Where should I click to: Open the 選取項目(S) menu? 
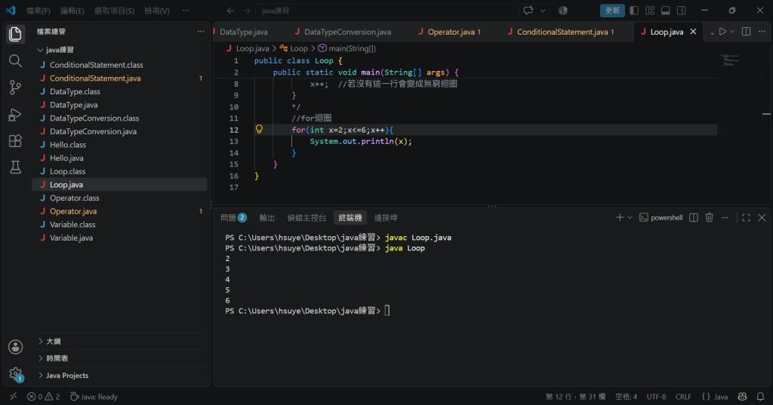pyautogui.click(x=115, y=11)
